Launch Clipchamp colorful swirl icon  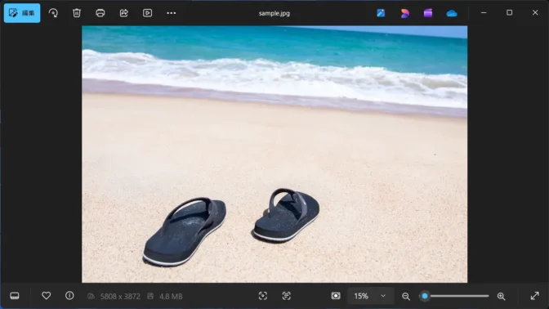(404, 13)
